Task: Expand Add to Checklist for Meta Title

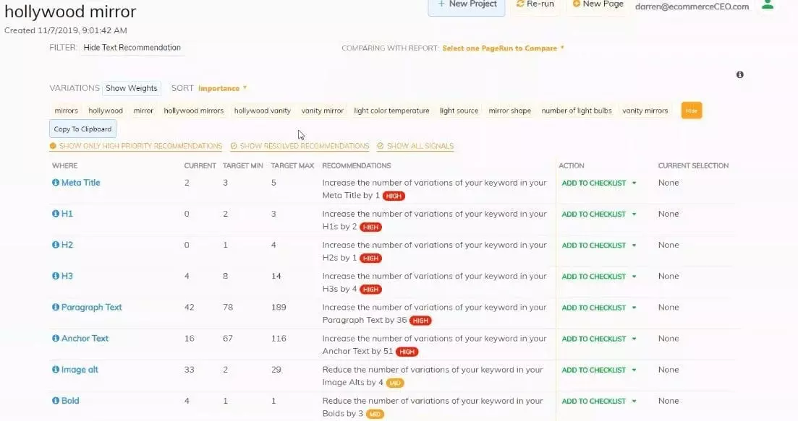Action: 599,183
